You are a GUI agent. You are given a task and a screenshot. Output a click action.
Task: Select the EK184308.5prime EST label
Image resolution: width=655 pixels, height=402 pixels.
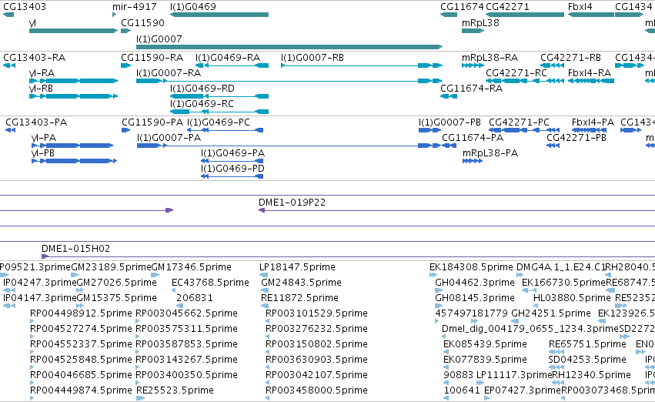(x=471, y=267)
